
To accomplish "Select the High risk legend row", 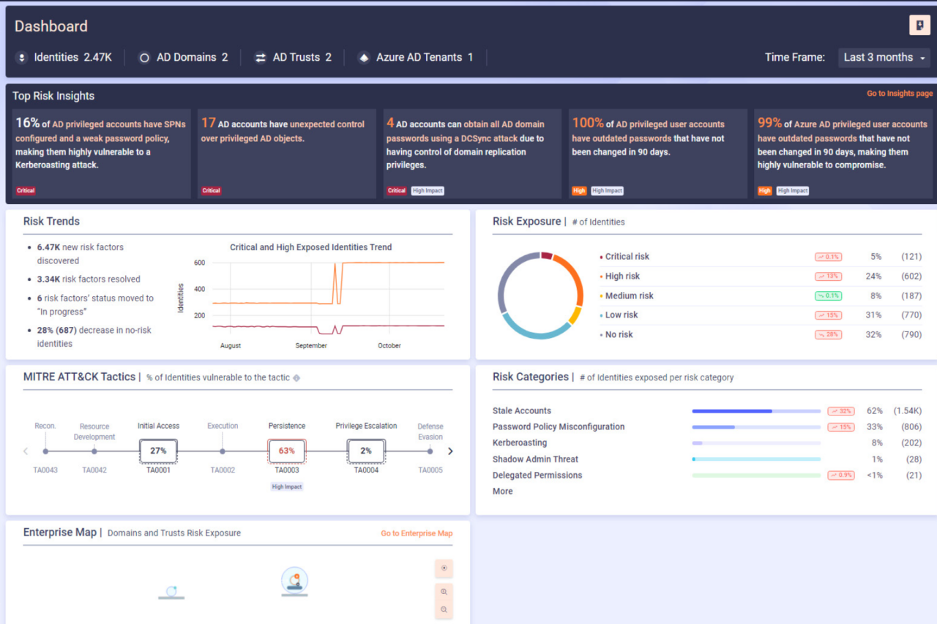I will [x=761, y=277].
